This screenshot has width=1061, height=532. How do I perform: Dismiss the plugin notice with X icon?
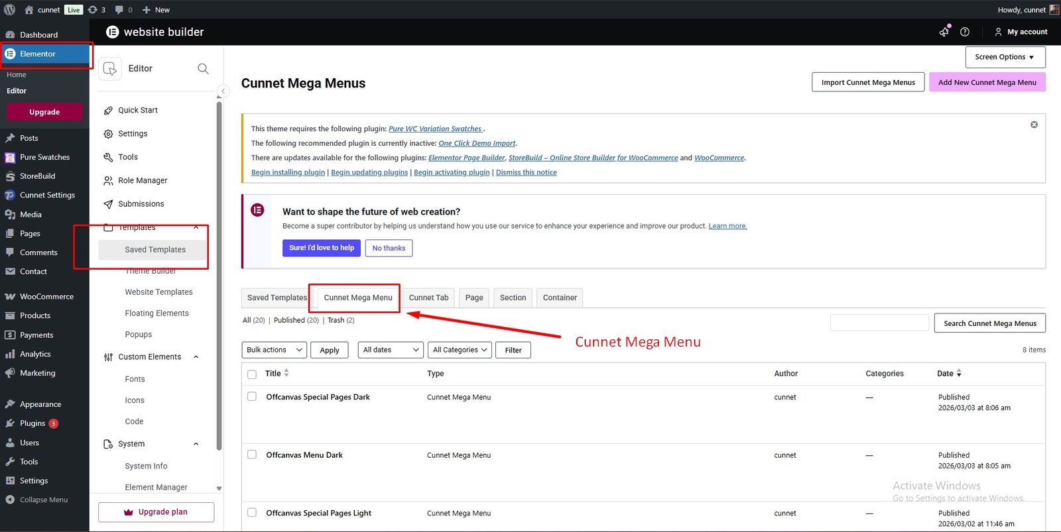click(x=1034, y=125)
